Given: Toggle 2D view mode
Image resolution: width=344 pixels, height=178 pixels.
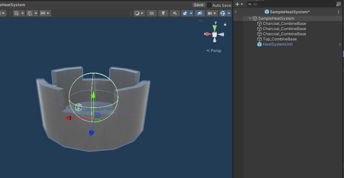Looking at the screenshot, I should point(152,13).
